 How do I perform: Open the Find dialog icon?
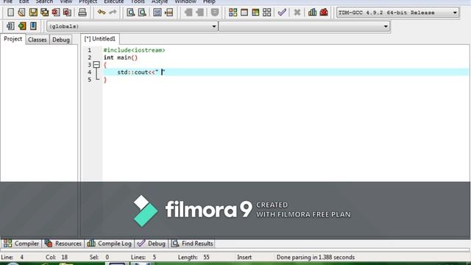click(x=131, y=13)
